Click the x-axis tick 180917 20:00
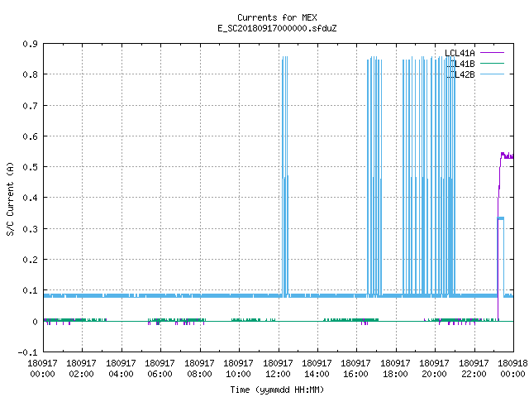Viewport: 529px width, 397px height. click(434, 369)
